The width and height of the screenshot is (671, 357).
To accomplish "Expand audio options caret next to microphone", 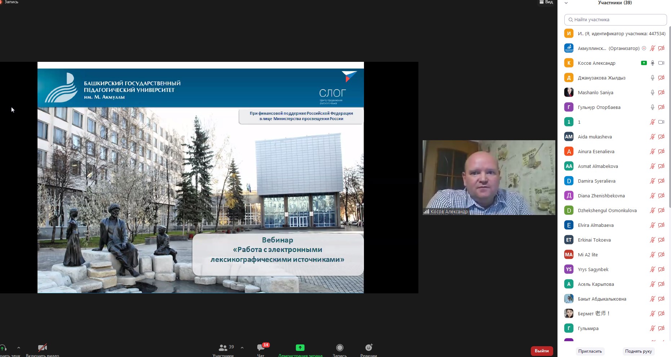I will click(19, 348).
